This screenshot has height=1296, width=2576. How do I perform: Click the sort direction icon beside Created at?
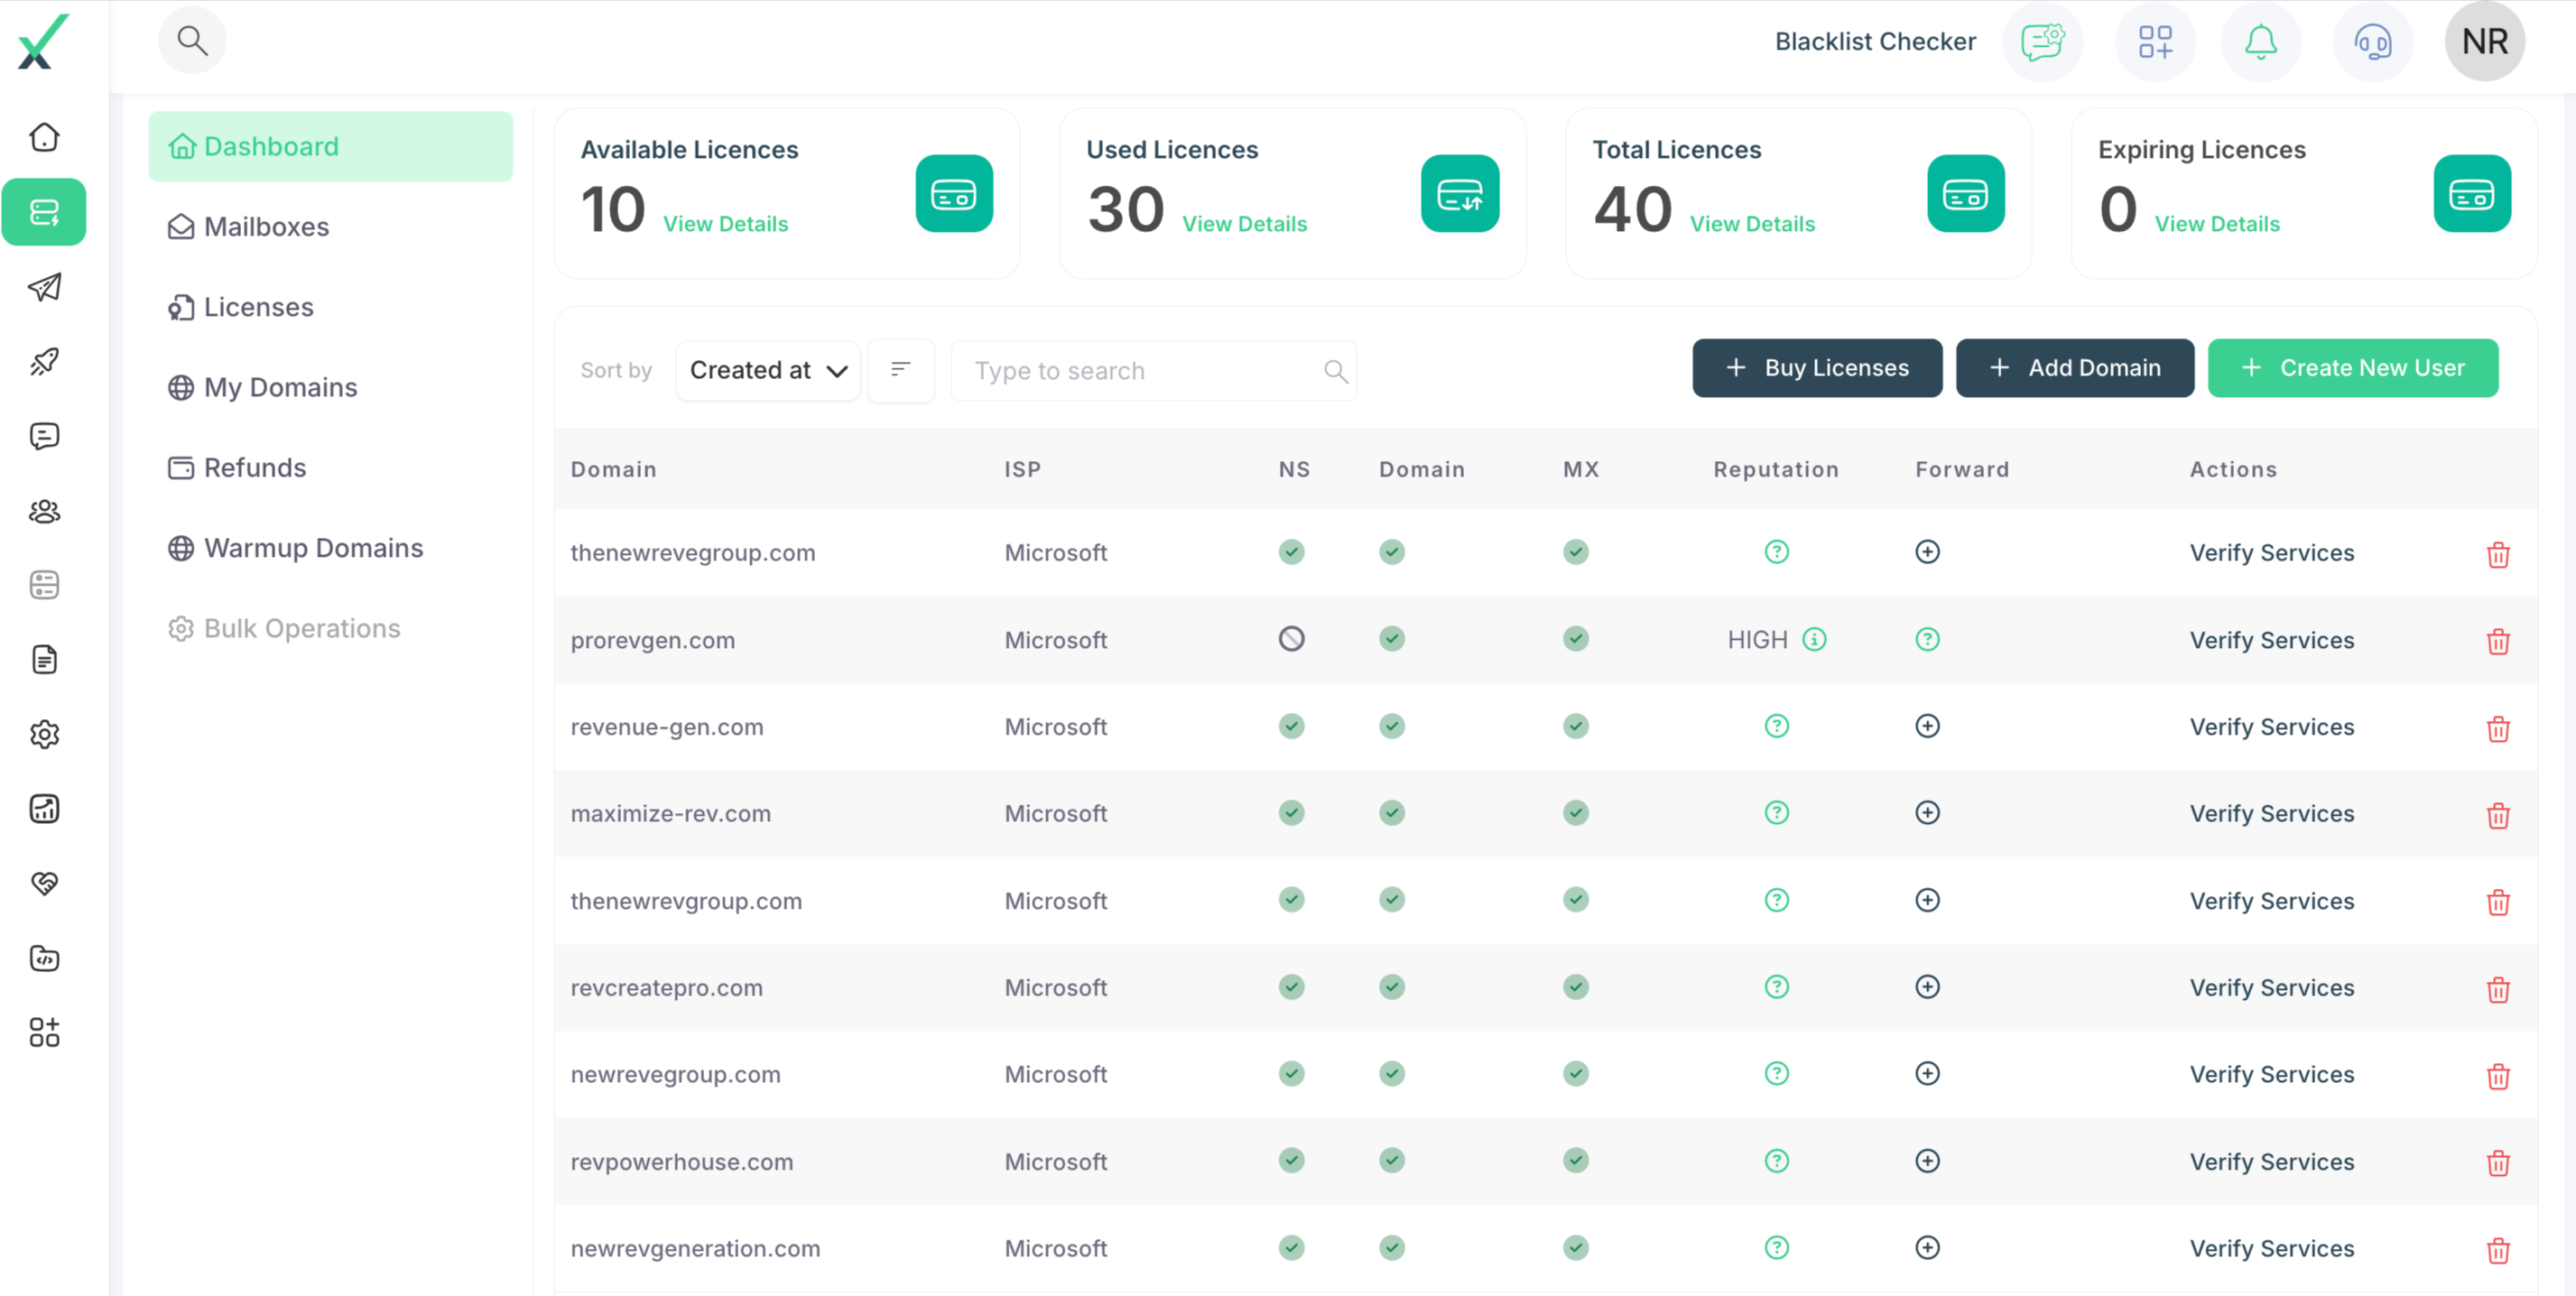pyautogui.click(x=900, y=369)
